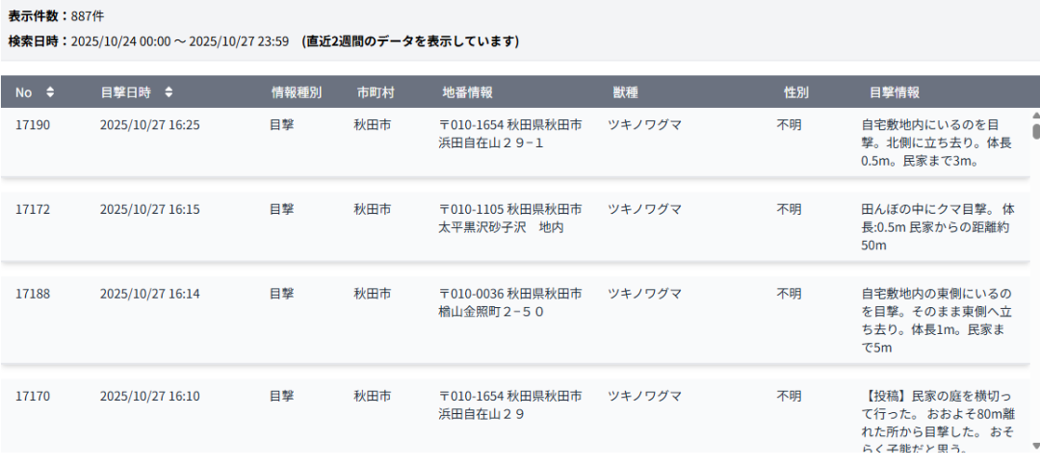Click the 檜山金照町２−５０ address cell

click(491, 312)
